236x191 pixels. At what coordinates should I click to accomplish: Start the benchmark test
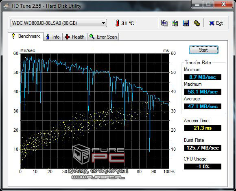coord(203,50)
